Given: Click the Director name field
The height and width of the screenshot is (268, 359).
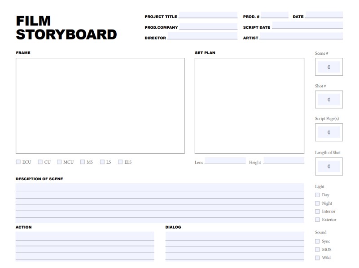Looking at the screenshot, I should click(x=202, y=36).
